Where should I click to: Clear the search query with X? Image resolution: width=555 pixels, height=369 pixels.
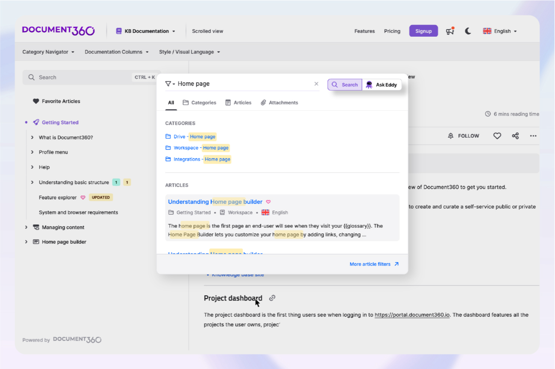tap(316, 83)
